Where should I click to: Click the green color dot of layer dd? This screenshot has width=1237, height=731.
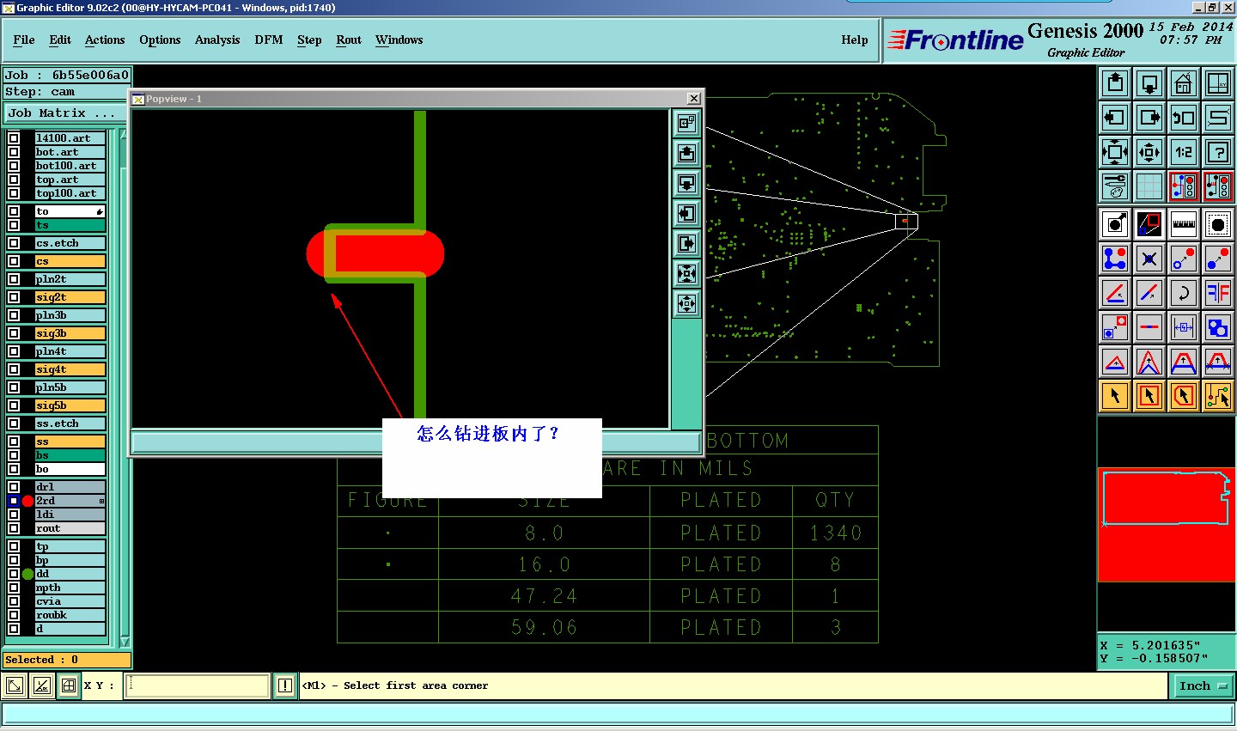click(27, 574)
